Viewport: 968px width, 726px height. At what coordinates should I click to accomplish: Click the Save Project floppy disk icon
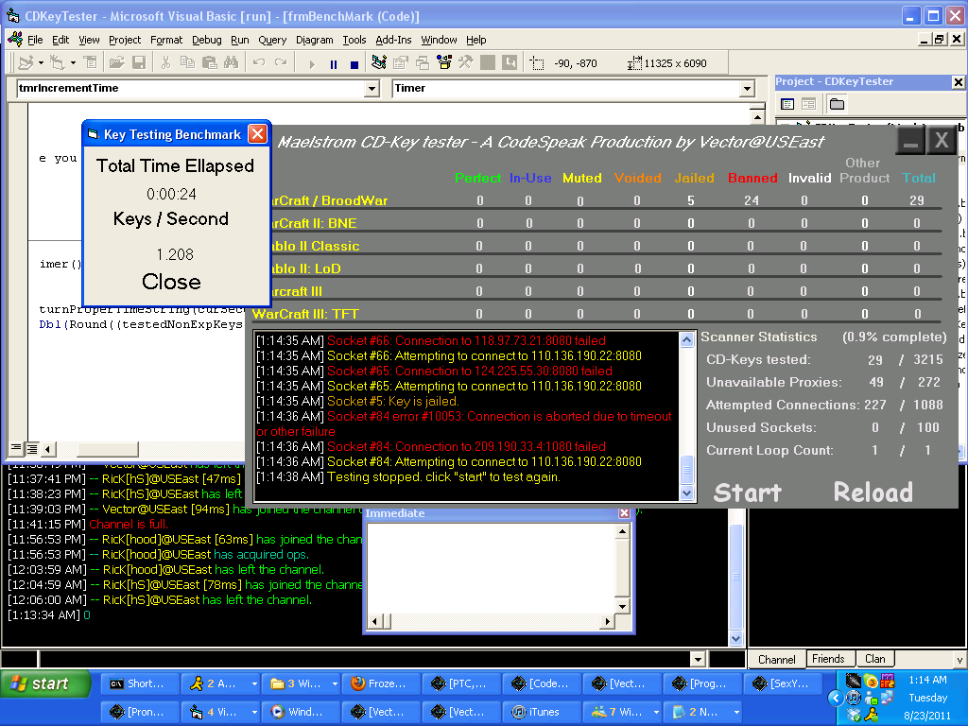pyautogui.click(x=139, y=63)
